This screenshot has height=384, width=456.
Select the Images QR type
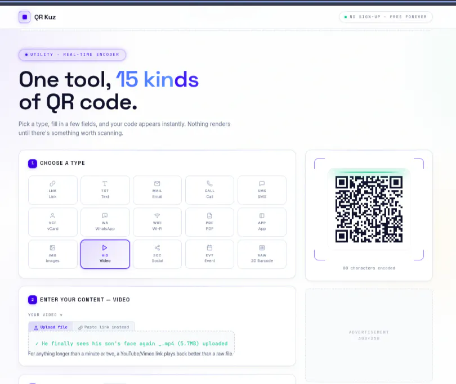coord(53,254)
